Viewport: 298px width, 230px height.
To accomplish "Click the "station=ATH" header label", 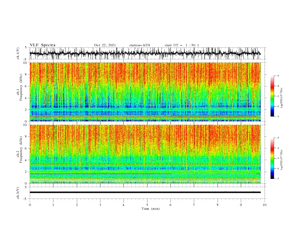I will (x=140, y=45).
